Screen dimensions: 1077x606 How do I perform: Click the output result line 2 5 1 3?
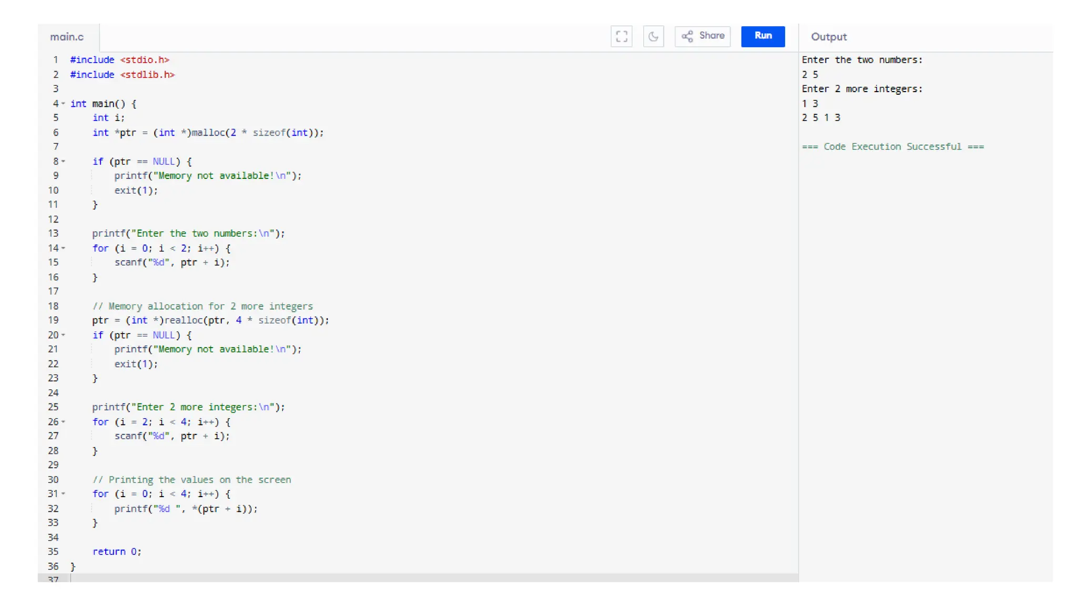[x=821, y=118]
